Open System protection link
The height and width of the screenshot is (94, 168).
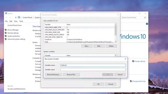point(14,36)
